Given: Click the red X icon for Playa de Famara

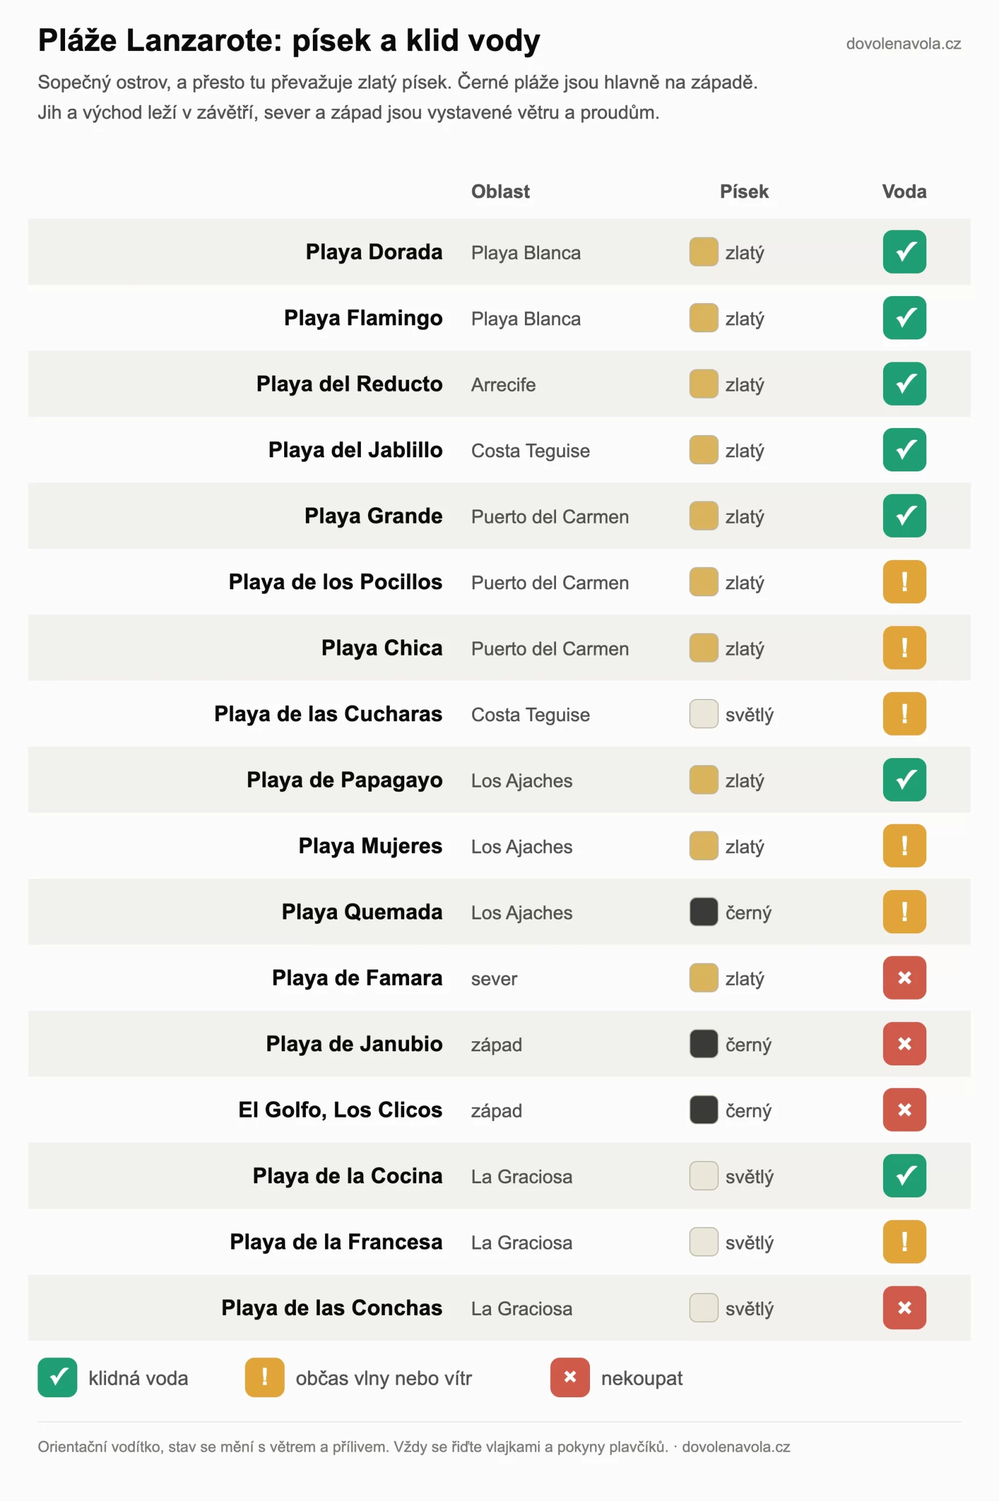Looking at the screenshot, I should click(x=904, y=978).
